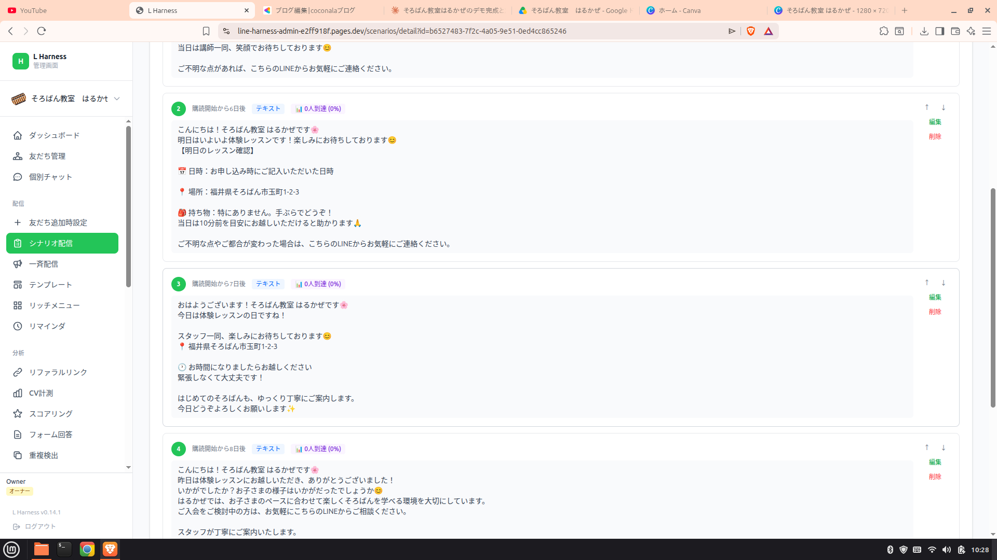The height and width of the screenshot is (560, 997).
Task: Open the Terminal from the taskbar
Action: pyautogui.click(x=64, y=550)
